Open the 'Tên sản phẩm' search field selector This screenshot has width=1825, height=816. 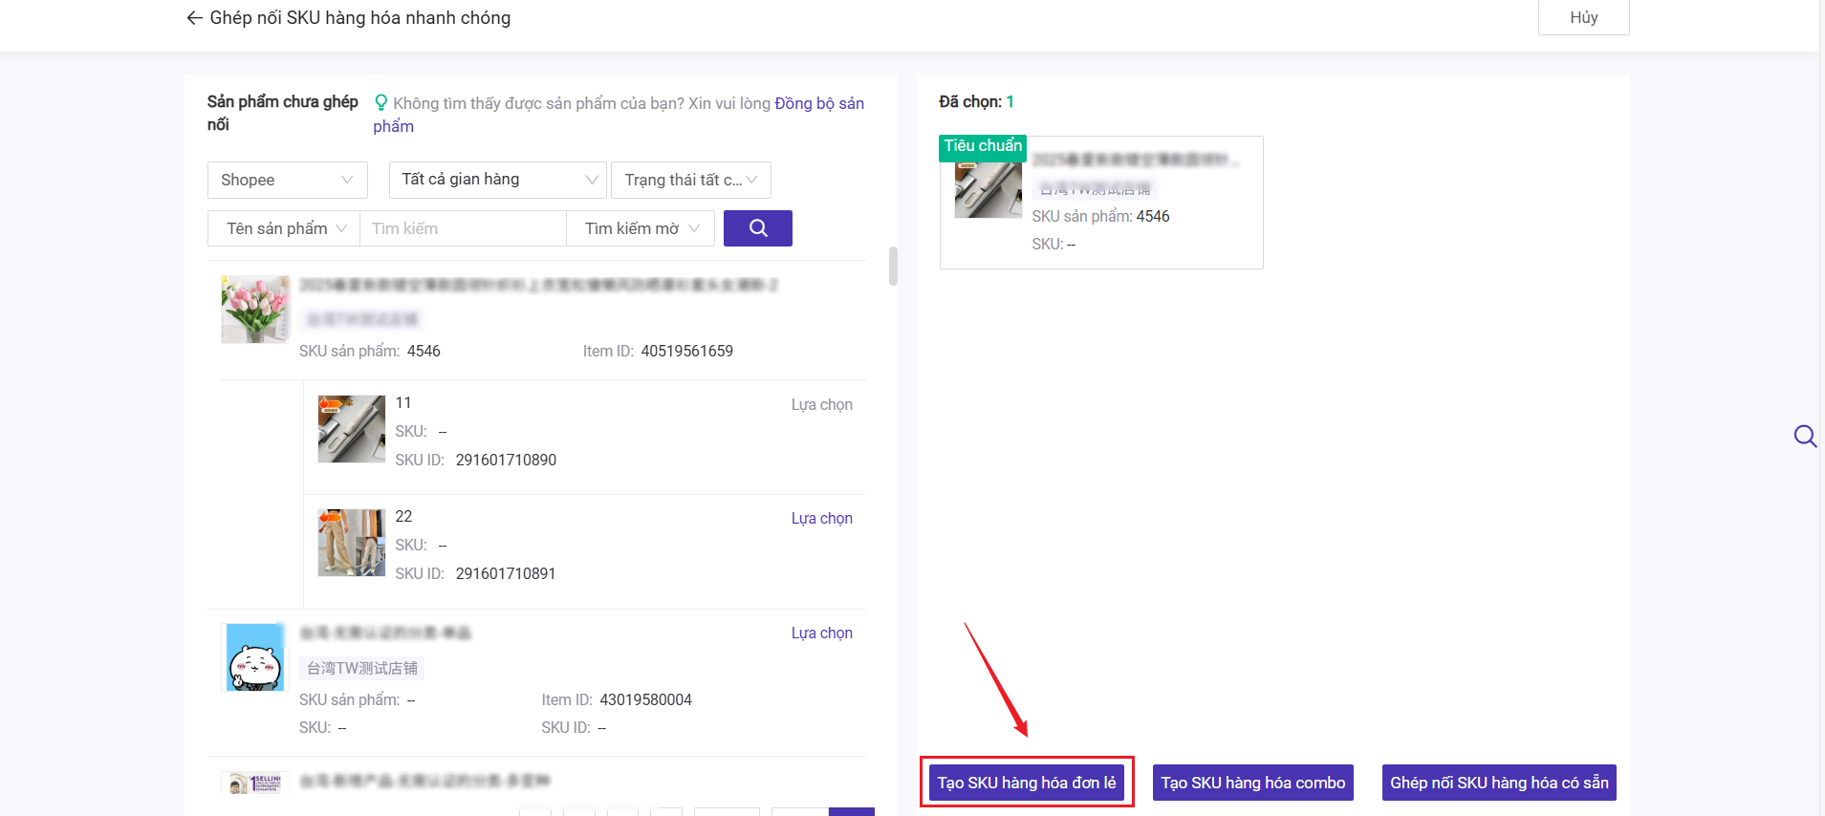coord(284,228)
